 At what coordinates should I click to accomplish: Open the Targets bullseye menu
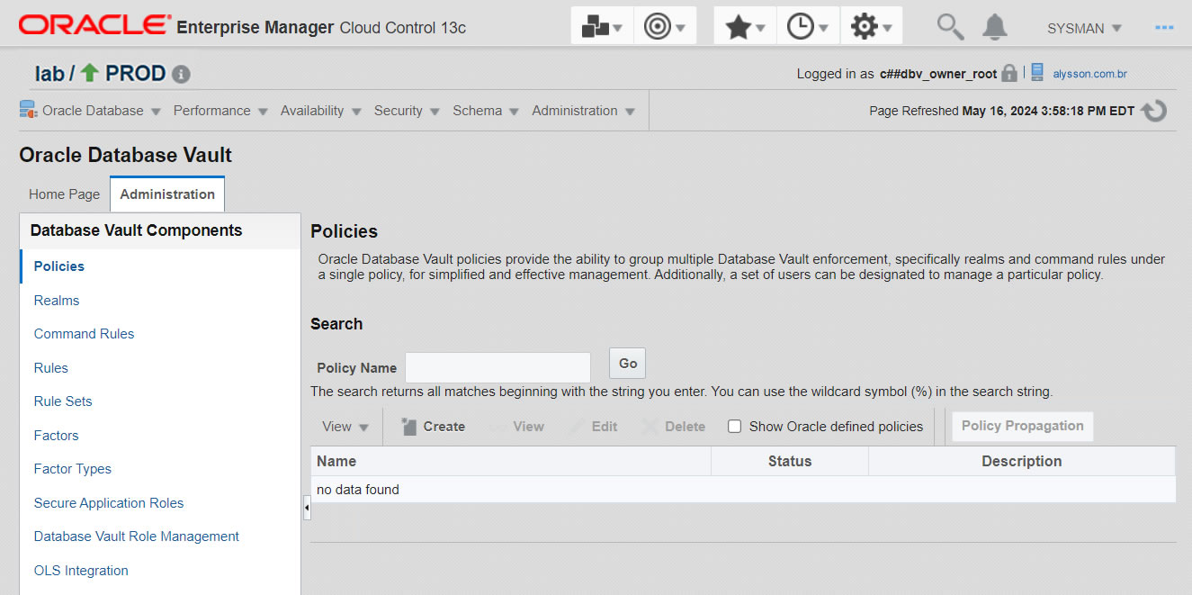[665, 27]
